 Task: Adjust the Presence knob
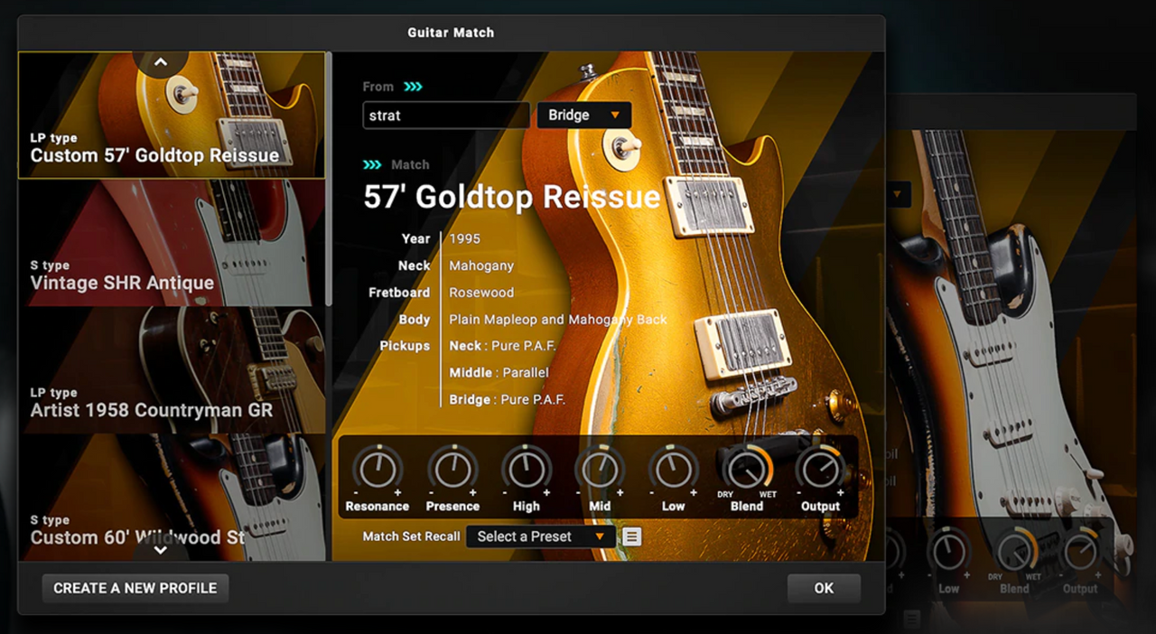[452, 469]
